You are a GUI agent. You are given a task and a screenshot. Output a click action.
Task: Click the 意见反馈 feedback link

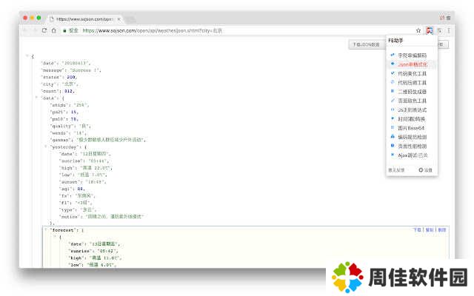coord(396,170)
